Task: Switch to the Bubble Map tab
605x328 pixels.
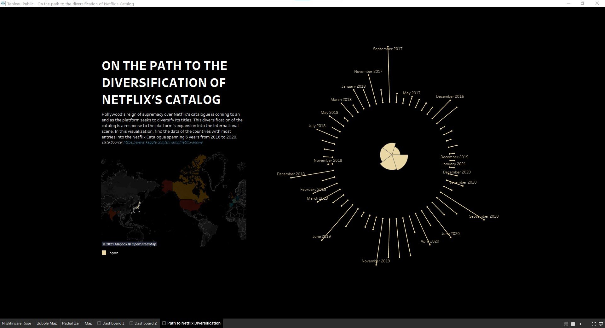Action: pyautogui.click(x=47, y=323)
